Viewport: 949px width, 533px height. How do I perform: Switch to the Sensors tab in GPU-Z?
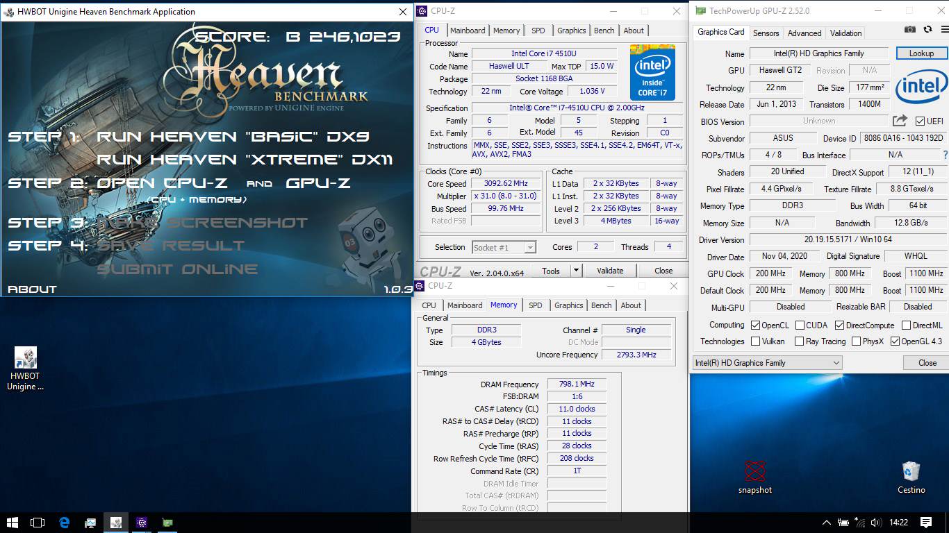(766, 33)
